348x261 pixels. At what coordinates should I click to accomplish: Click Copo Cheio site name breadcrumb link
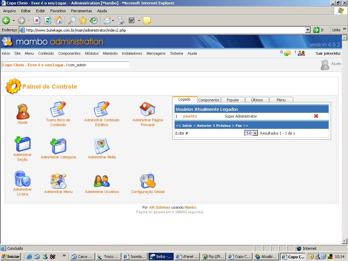(x=34, y=65)
